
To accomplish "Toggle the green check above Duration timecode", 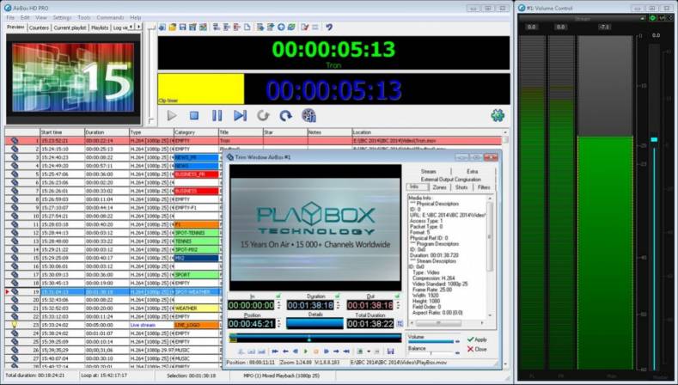I will point(338,296).
